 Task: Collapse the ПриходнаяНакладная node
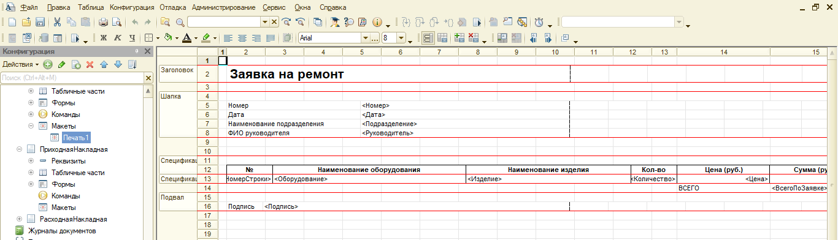point(20,149)
